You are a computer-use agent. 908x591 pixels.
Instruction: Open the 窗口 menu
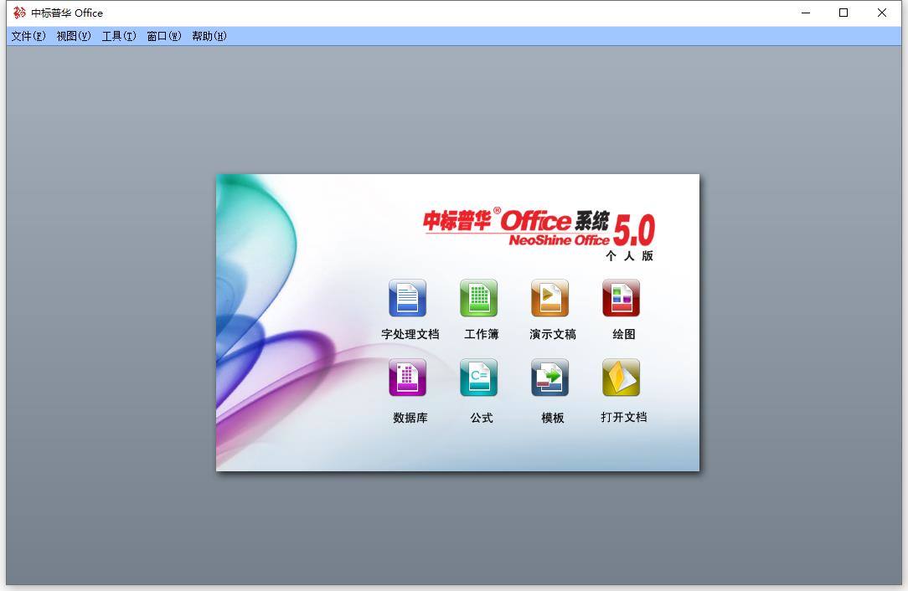point(163,36)
